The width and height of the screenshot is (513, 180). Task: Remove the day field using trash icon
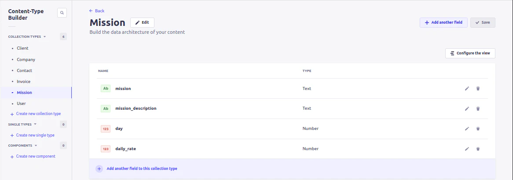click(x=478, y=129)
